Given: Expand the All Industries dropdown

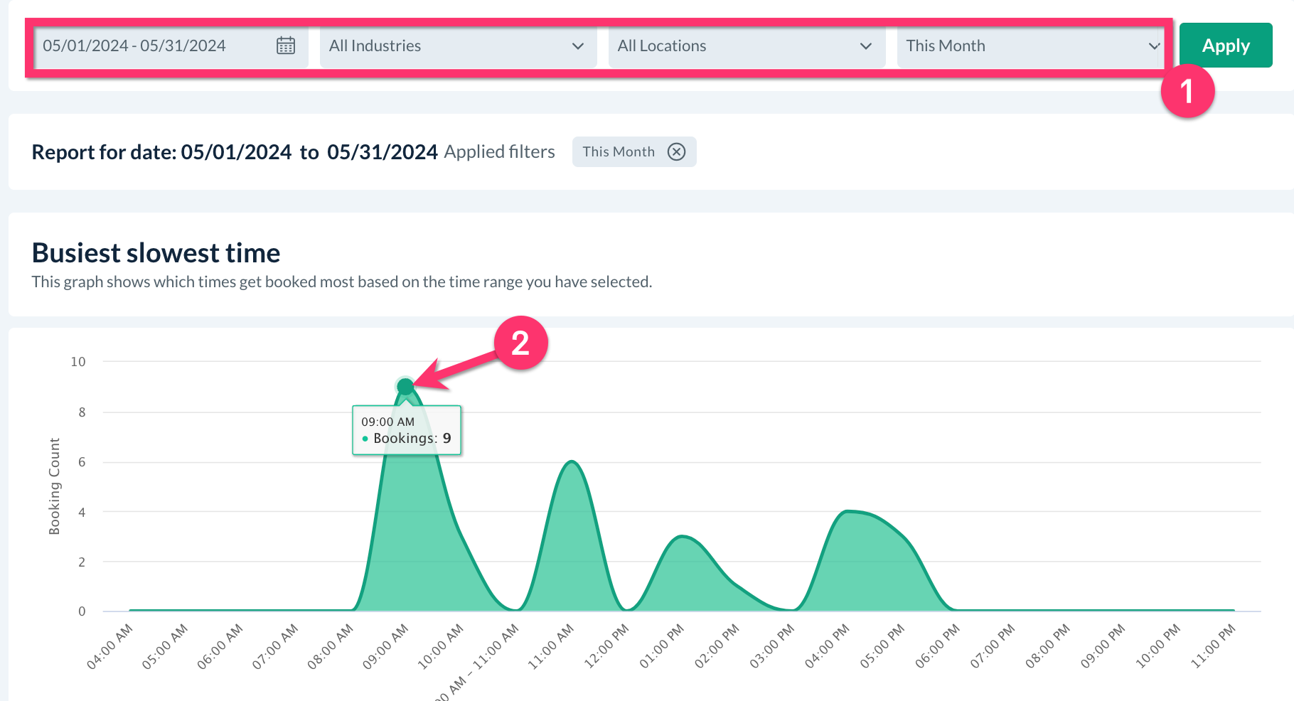Looking at the screenshot, I should 457,46.
